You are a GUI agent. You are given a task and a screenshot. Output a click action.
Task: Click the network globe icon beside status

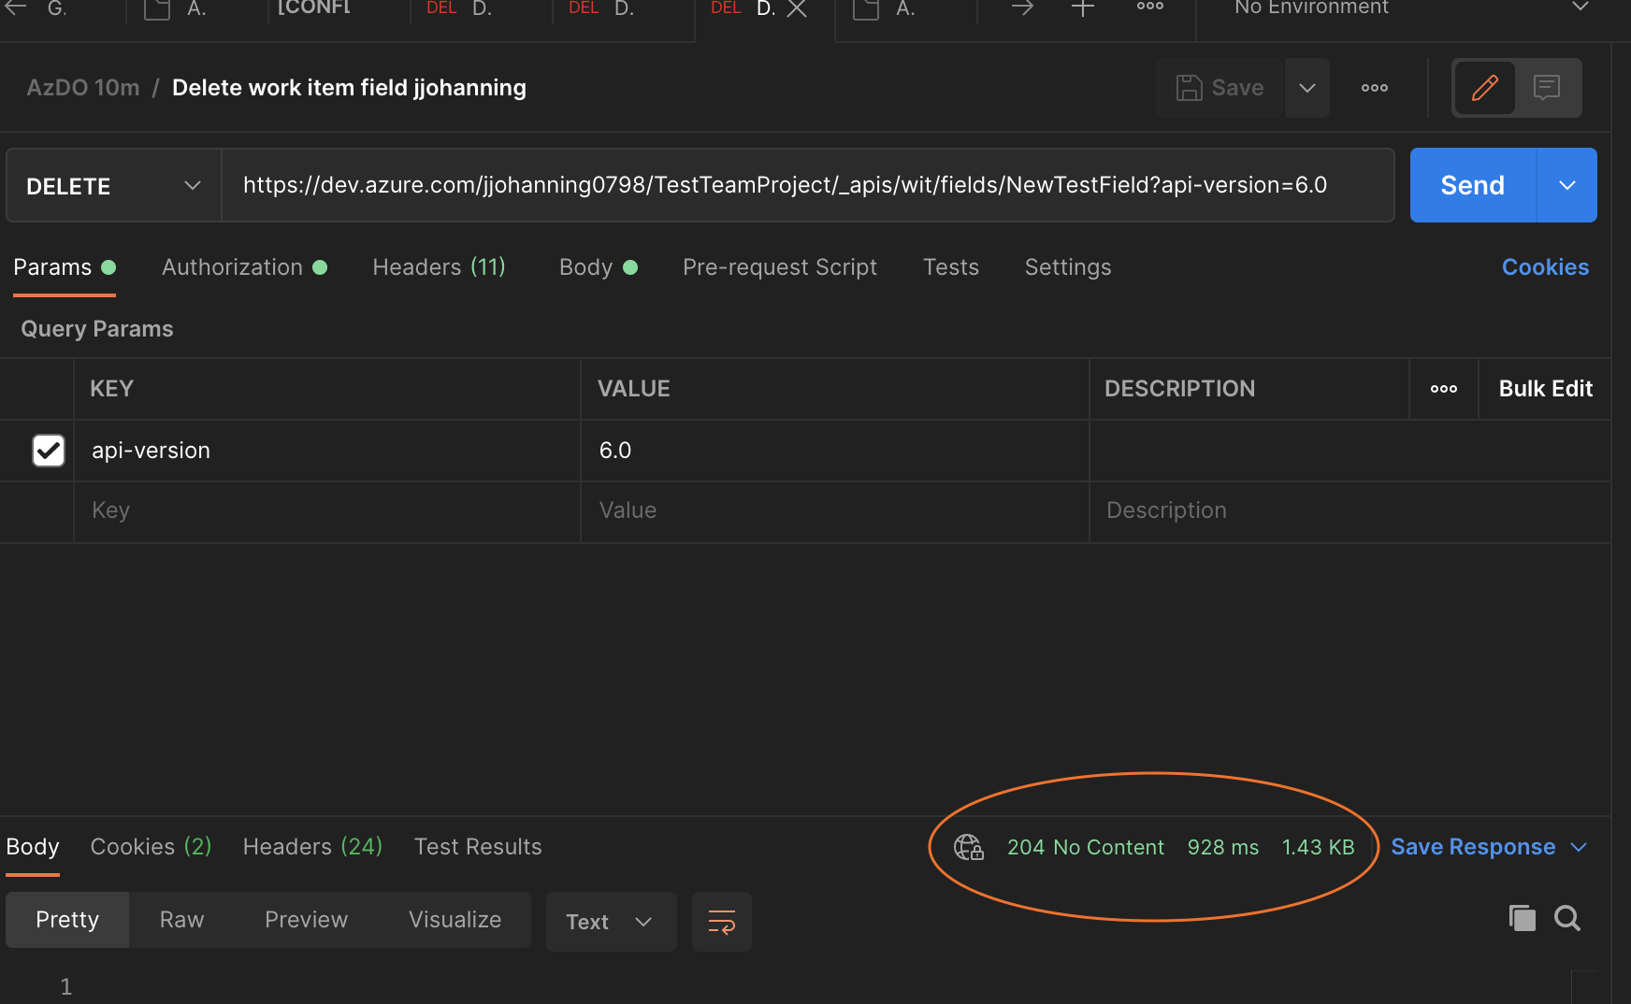pos(968,847)
